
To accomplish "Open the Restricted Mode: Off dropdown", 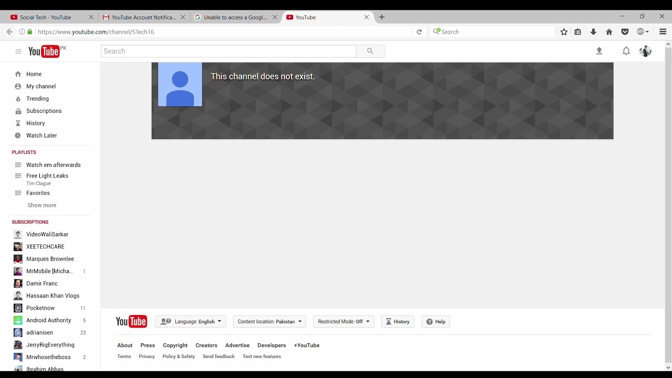I will pos(343,321).
